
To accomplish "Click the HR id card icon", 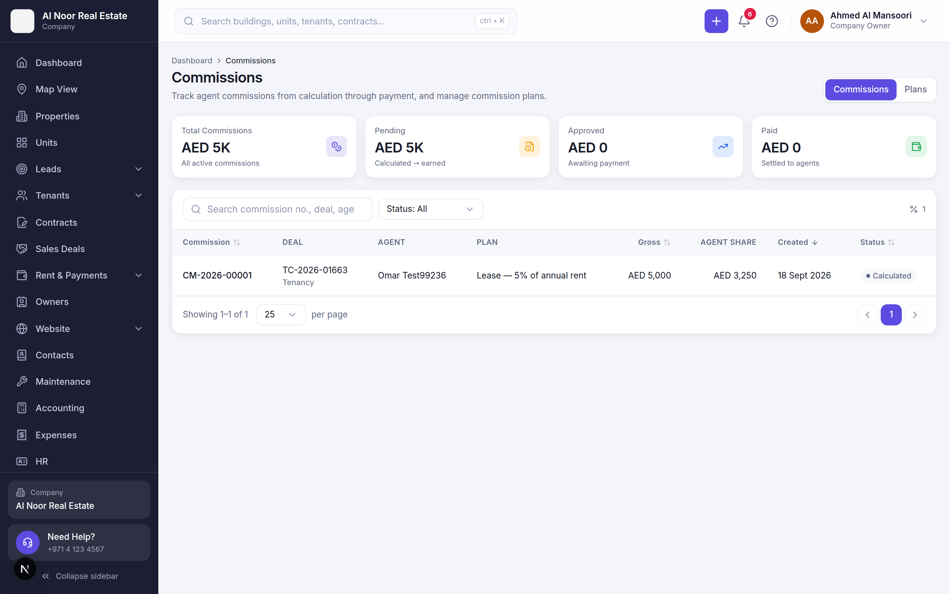I will pyautogui.click(x=22, y=461).
